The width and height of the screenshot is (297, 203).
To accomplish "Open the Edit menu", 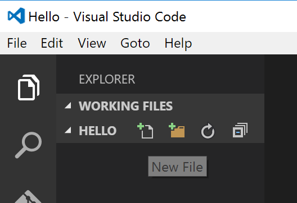I will click(52, 43).
